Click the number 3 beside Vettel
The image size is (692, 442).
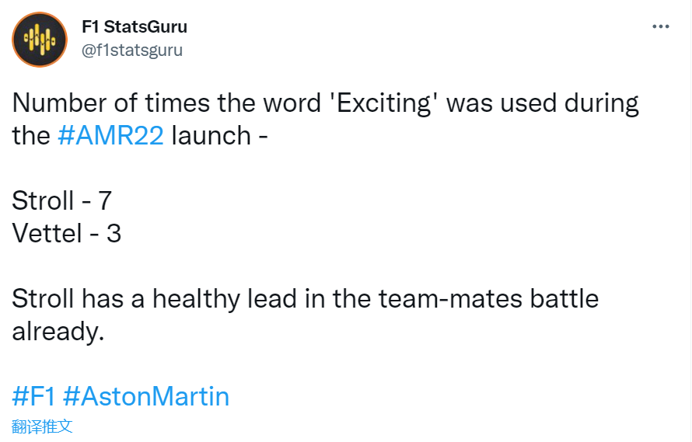(x=114, y=234)
